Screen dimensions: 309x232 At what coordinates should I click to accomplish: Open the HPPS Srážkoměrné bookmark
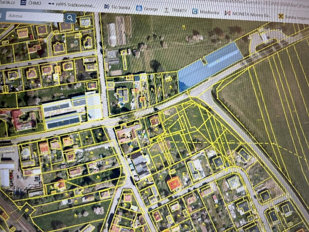pos(73,5)
